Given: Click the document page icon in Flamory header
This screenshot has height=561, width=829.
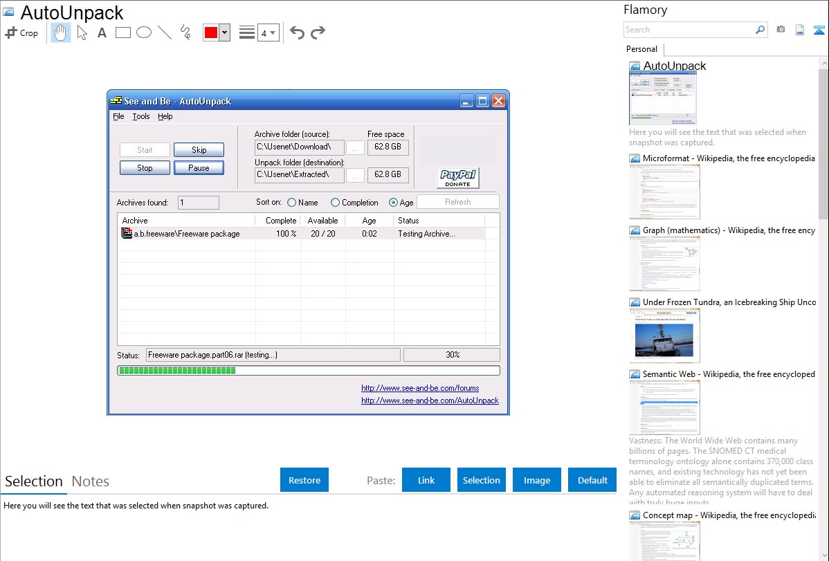Looking at the screenshot, I should pos(800,30).
